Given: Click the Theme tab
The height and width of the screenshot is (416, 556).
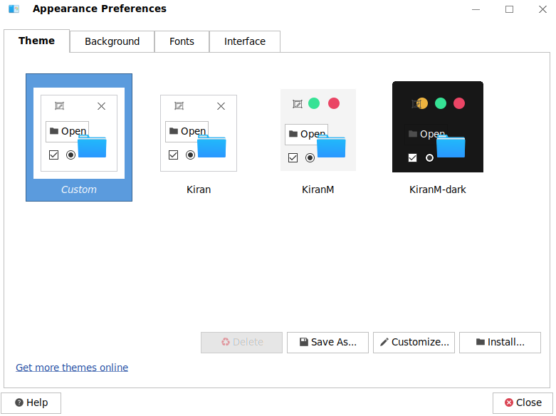Looking at the screenshot, I should coord(36,41).
